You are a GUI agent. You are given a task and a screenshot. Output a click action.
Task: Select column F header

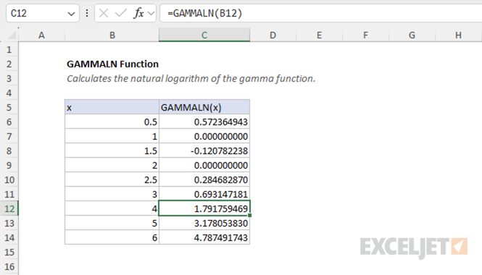(x=365, y=35)
